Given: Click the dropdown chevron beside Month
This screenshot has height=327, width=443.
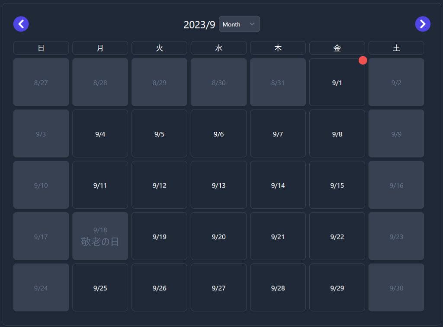Looking at the screenshot, I should pos(252,24).
